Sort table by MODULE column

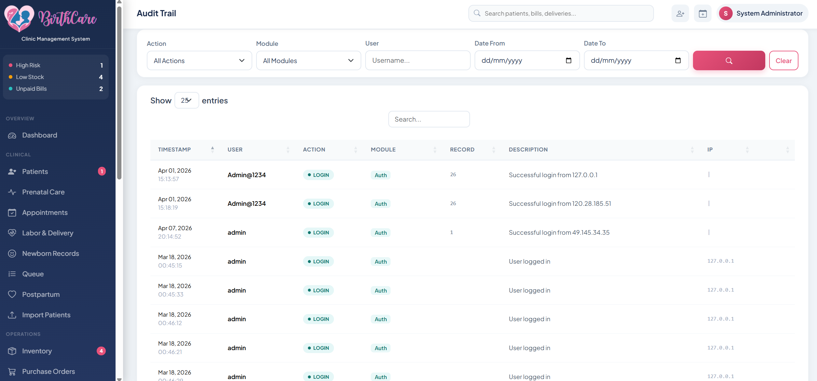tap(403, 150)
